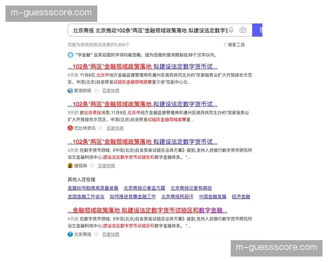328x262 pixels.
Task: Click the query limit notice about 38个汉字
Action: tap(146, 55)
